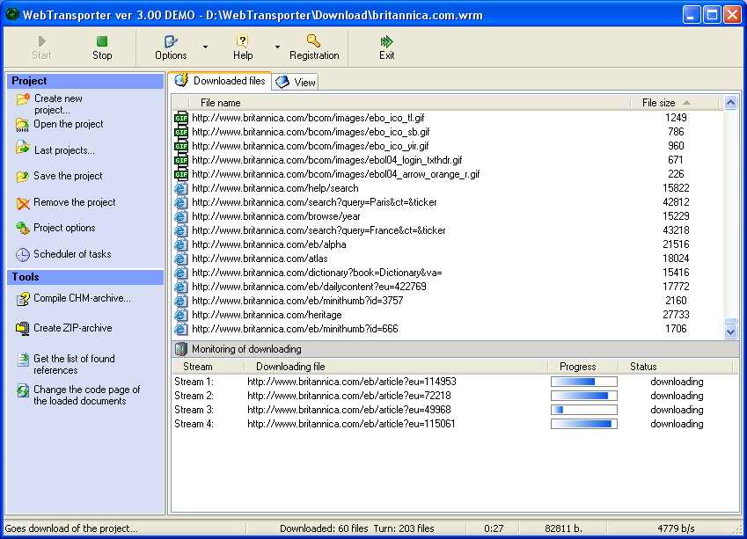Click the greyed Start arrow icon
747x539 pixels.
point(42,41)
